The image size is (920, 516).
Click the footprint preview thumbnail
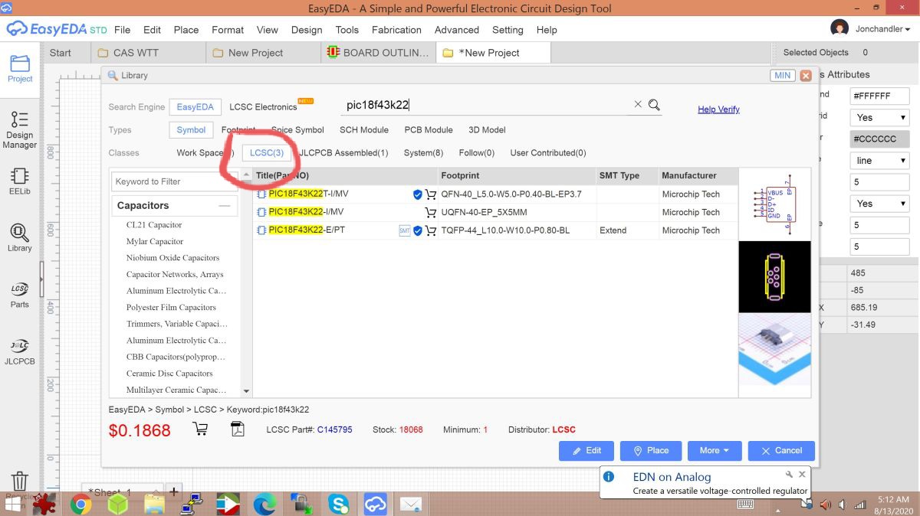click(774, 276)
